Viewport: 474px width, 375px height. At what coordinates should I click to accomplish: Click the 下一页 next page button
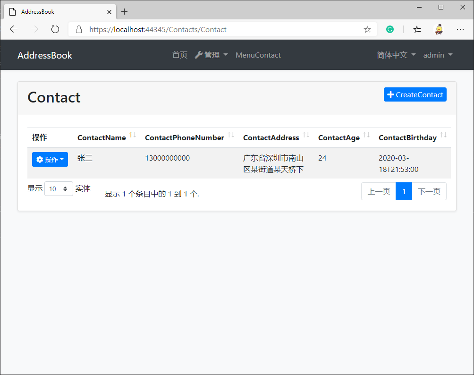pos(429,191)
